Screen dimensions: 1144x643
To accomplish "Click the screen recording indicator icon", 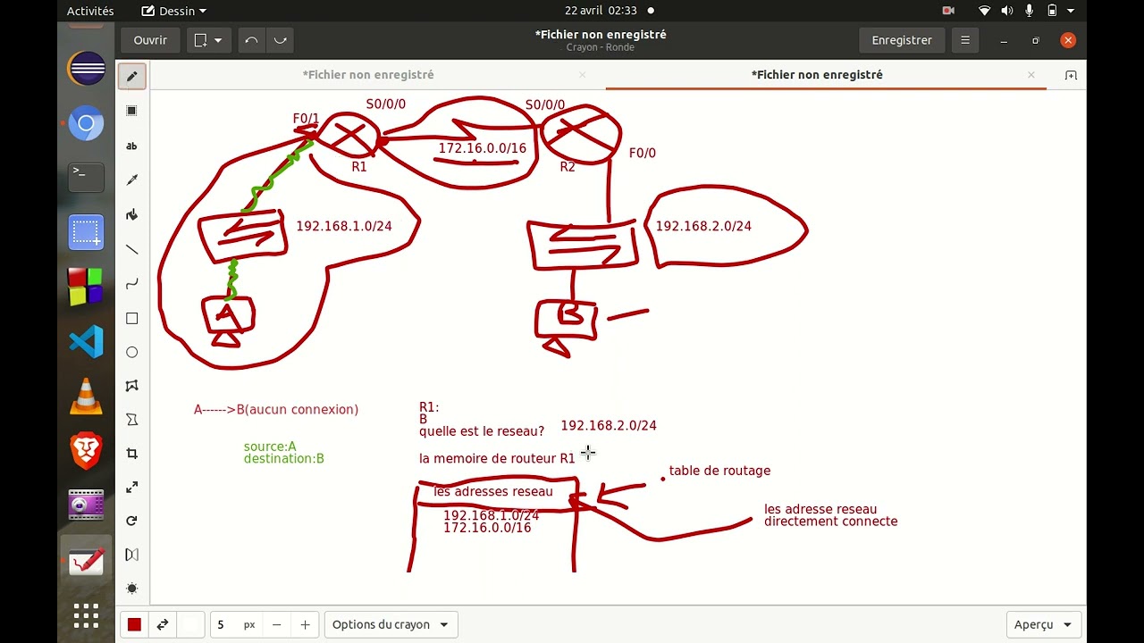I will click(x=948, y=11).
